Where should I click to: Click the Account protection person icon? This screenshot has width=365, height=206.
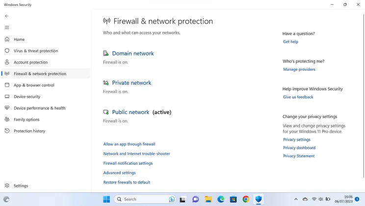7,62
